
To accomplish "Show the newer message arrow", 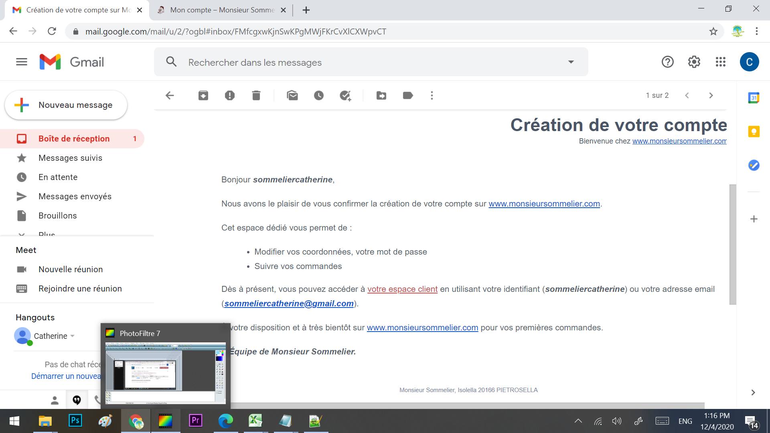I will point(687,95).
